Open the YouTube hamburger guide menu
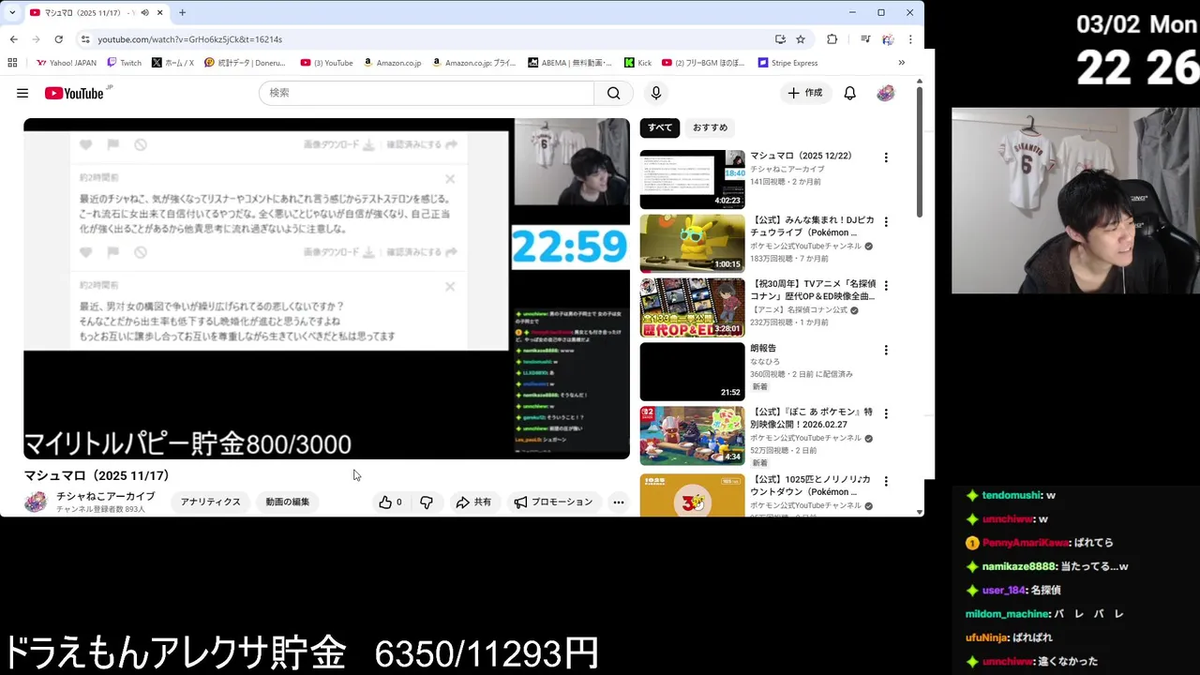 [22, 93]
